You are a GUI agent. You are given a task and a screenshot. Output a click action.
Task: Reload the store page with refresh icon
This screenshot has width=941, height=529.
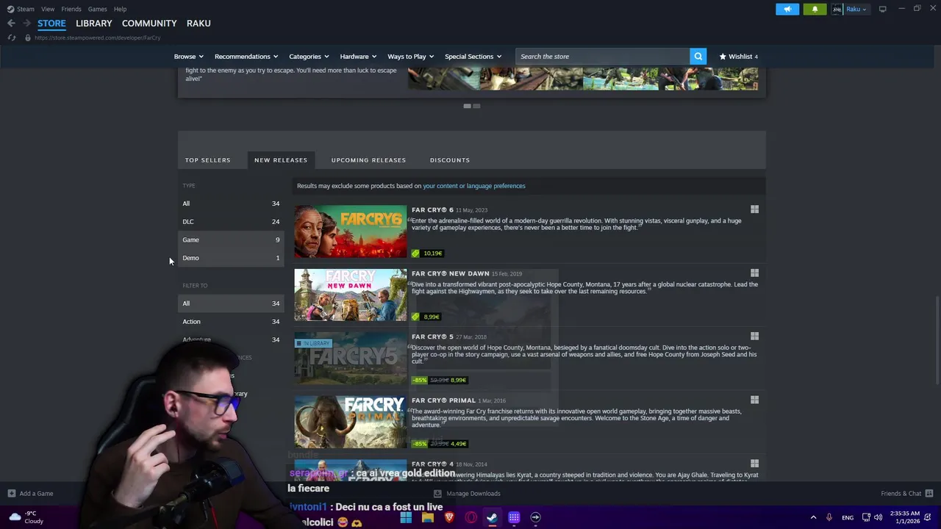[12, 37]
